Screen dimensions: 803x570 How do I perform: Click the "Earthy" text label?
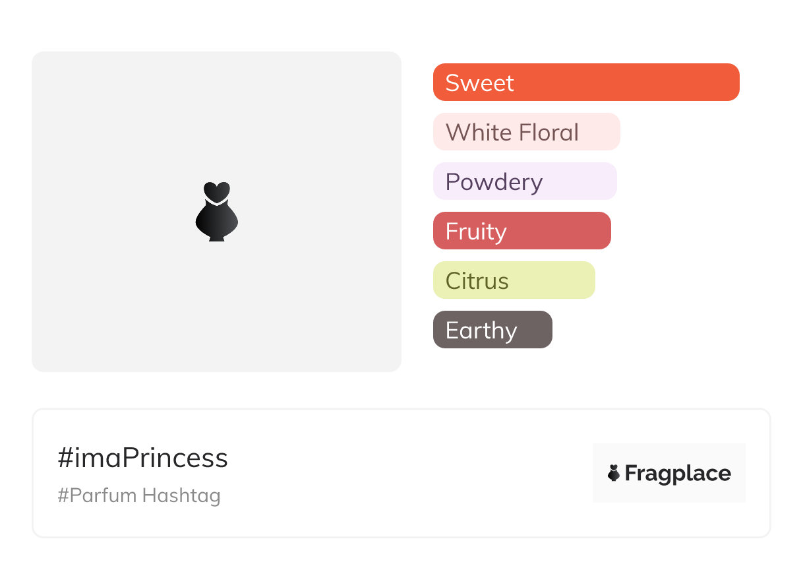pyautogui.click(x=481, y=331)
